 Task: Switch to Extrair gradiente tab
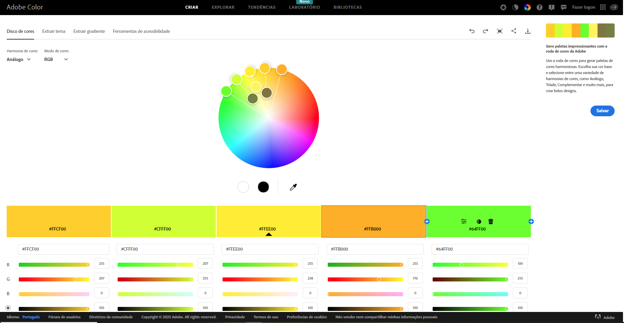[89, 31]
